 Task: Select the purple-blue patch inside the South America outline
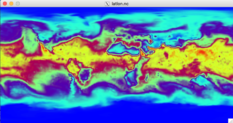(85, 75)
